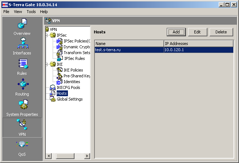Open the Interfaces section icon
This screenshot has width=239, height=163.
click(23, 43)
